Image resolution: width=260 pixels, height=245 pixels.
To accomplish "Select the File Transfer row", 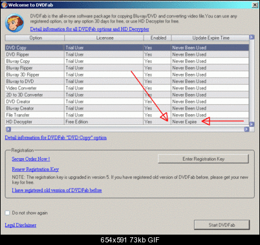I will tap(127, 115).
